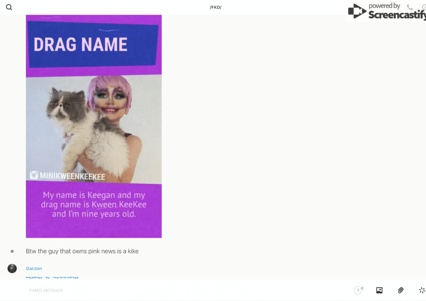Click the Garzon sender name
The height and width of the screenshot is (301, 426).
(34, 268)
